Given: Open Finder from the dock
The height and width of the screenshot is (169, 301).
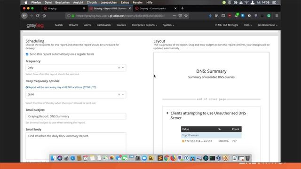Looking at the screenshot, I should point(53,158).
